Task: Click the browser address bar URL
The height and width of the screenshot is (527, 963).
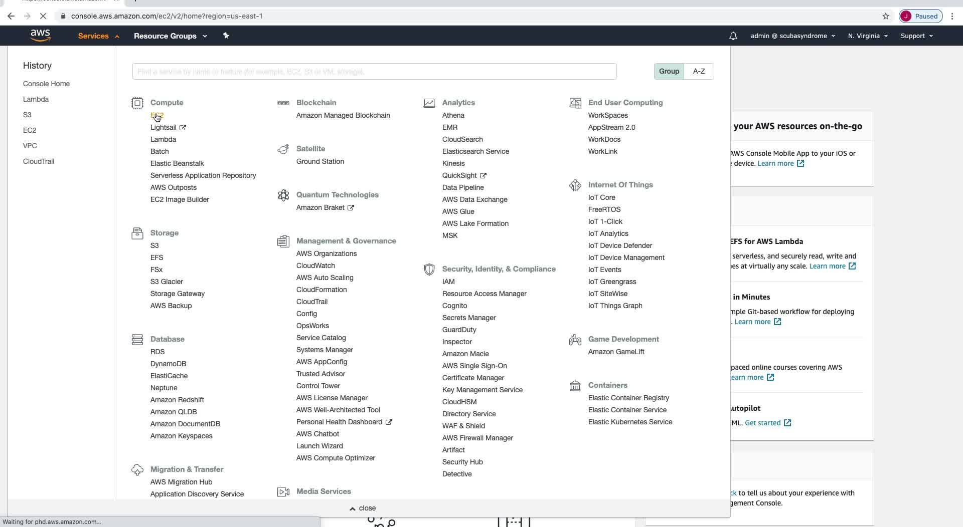Action: (167, 16)
